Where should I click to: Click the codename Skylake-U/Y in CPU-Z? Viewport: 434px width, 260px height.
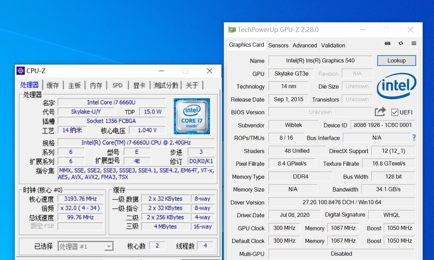(86, 112)
